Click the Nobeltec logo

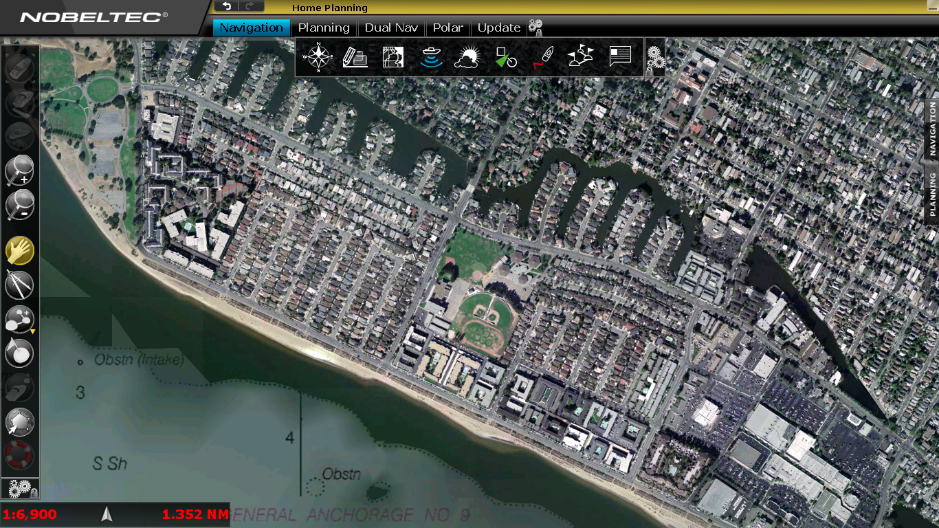(94, 16)
